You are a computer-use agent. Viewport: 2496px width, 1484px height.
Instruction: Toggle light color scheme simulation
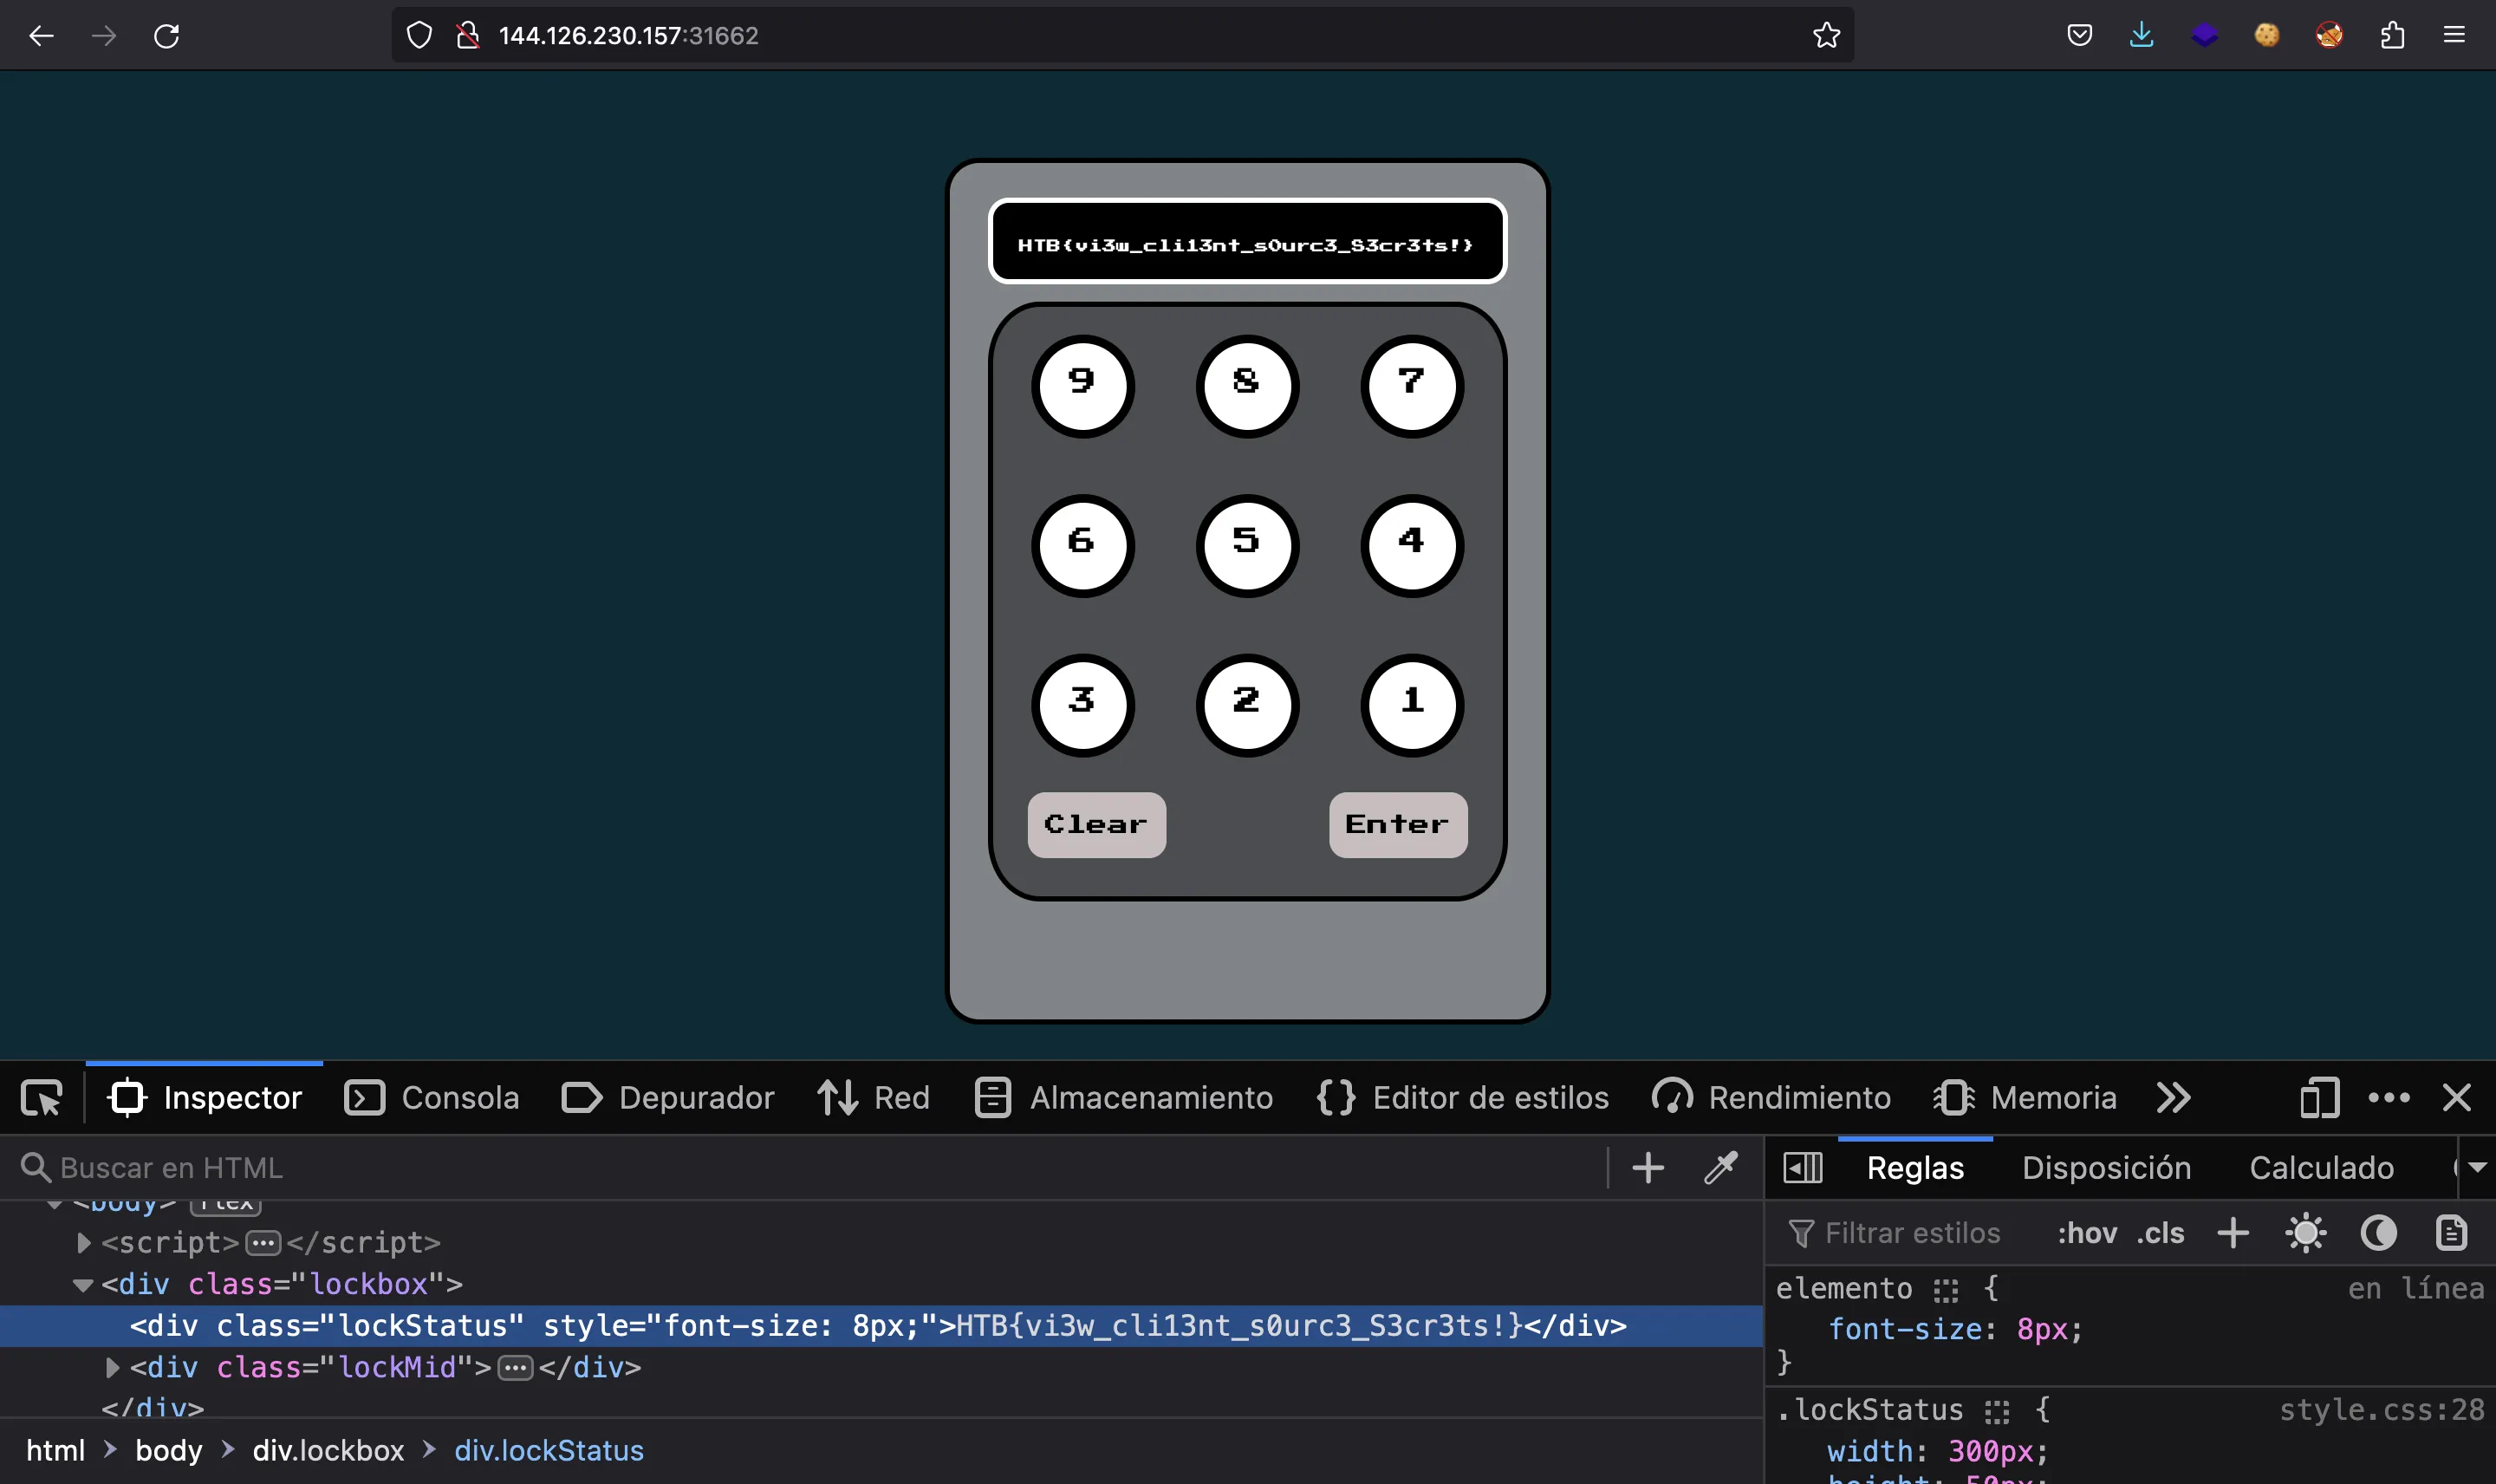2306,1233
